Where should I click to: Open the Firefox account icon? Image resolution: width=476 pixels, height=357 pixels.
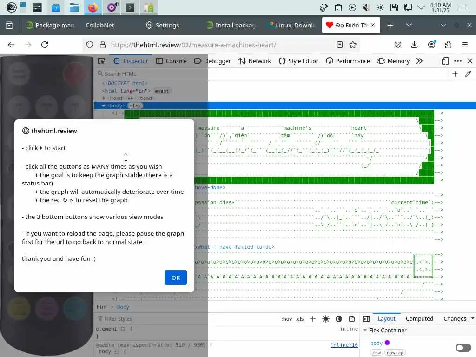click(432, 45)
